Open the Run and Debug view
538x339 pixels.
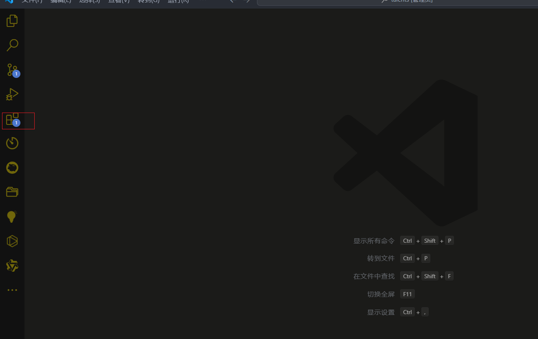pyautogui.click(x=12, y=94)
